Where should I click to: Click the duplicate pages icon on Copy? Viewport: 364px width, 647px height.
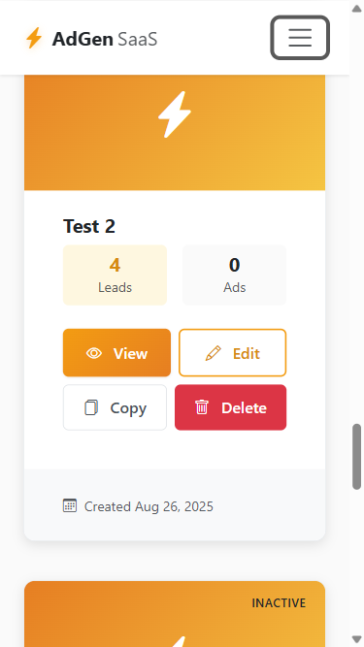pos(91,407)
